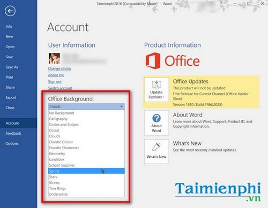This screenshot has width=268, height=208.
Task: Click Close in the backstage sidebar
Action: click(x=10, y=107)
